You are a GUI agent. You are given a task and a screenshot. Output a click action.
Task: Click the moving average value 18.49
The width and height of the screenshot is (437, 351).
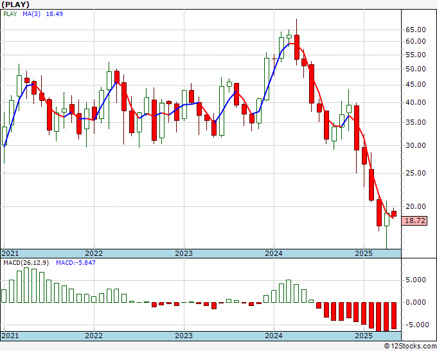point(55,14)
